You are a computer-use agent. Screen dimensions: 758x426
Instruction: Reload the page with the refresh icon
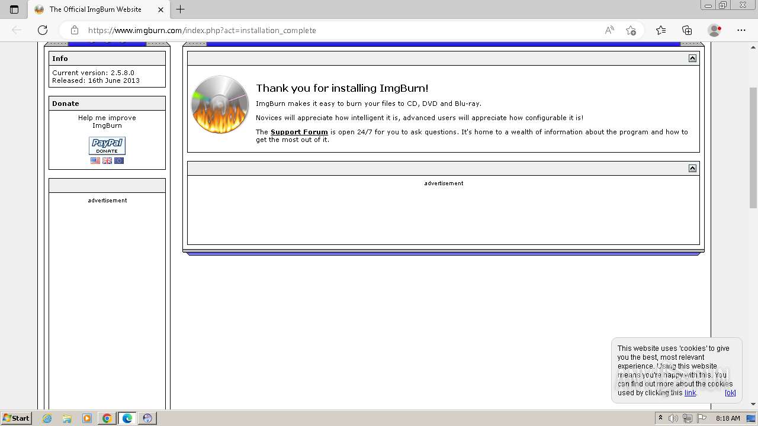point(43,30)
